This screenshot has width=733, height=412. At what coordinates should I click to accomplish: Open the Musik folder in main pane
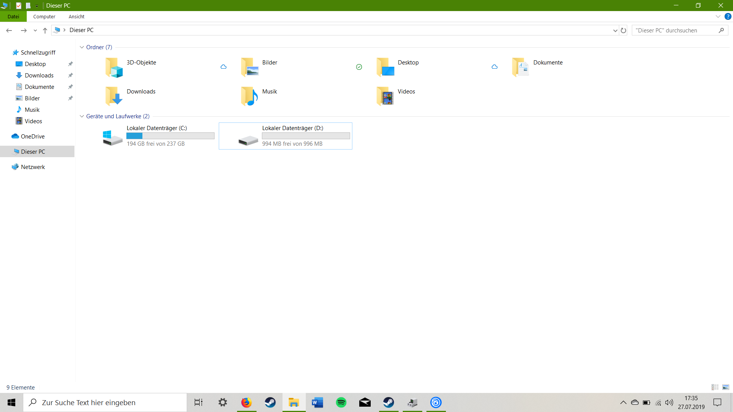click(249, 96)
